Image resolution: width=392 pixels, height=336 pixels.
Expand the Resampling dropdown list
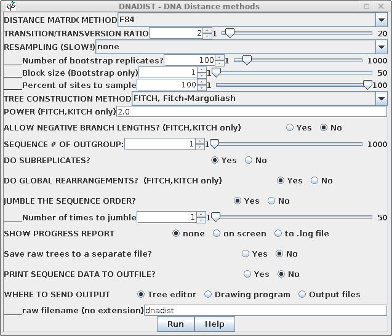(x=381, y=47)
